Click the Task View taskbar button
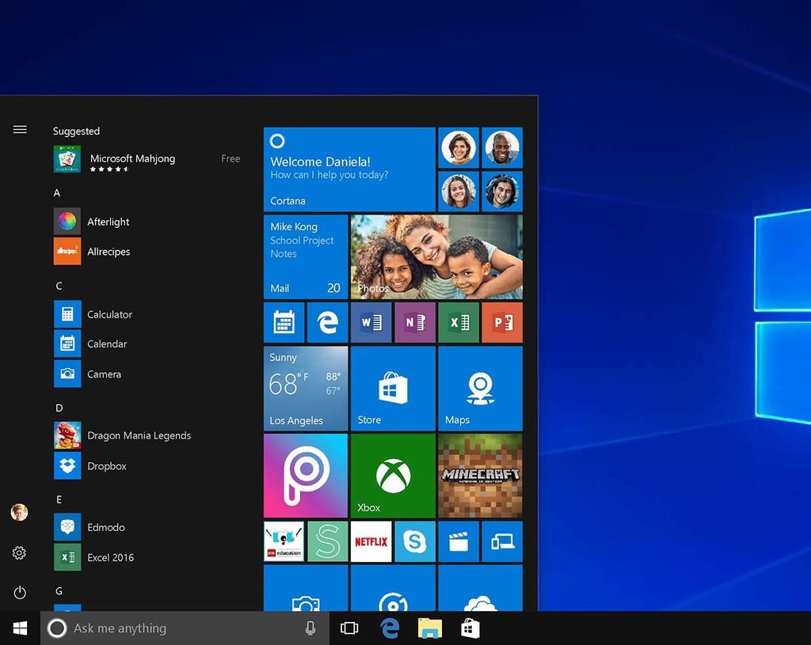 point(349,628)
